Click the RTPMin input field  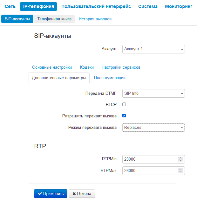(x=149, y=159)
